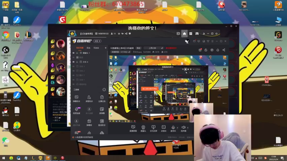The height and width of the screenshot is (161, 287).
Task: Add 摄像头 camera source from bottom bar
Action: pyautogui.click(x=143, y=128)
